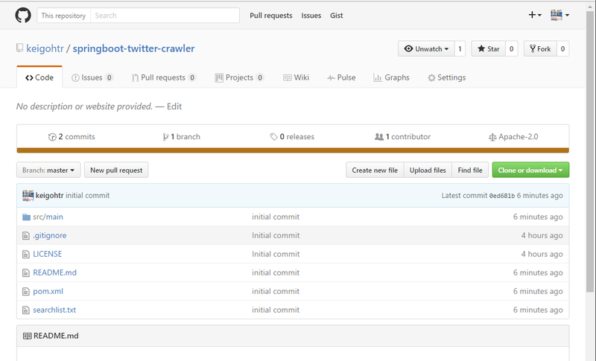Open the Apache-2.0 license link

513,137
